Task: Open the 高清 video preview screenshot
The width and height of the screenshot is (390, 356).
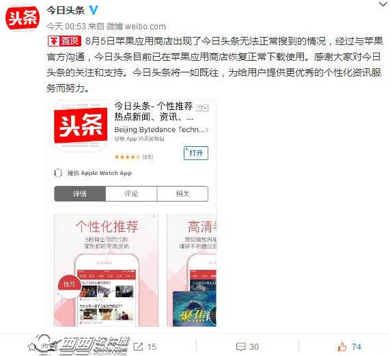Action: click(x=191, y=270)
